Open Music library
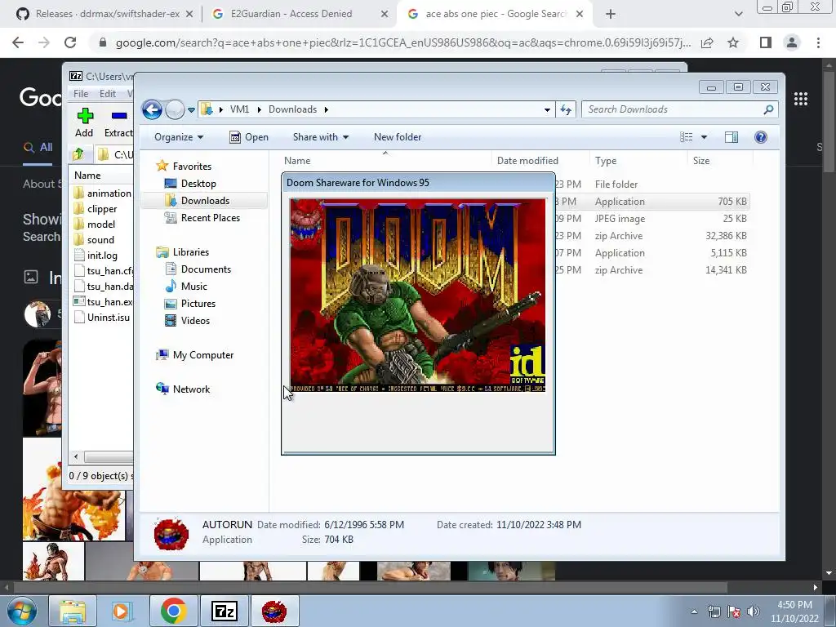 (x=186, y=287)
